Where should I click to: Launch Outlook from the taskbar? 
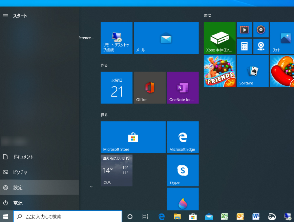240,217
